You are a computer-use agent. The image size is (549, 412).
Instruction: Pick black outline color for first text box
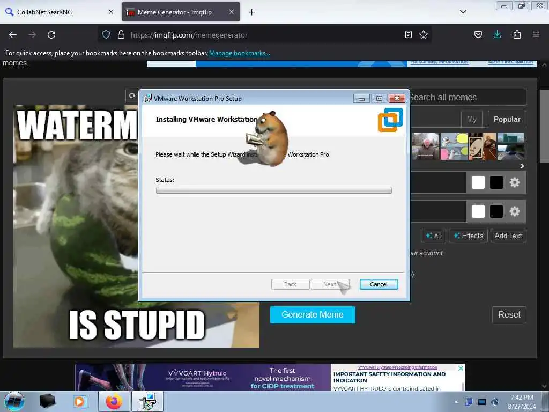(496, 182)
